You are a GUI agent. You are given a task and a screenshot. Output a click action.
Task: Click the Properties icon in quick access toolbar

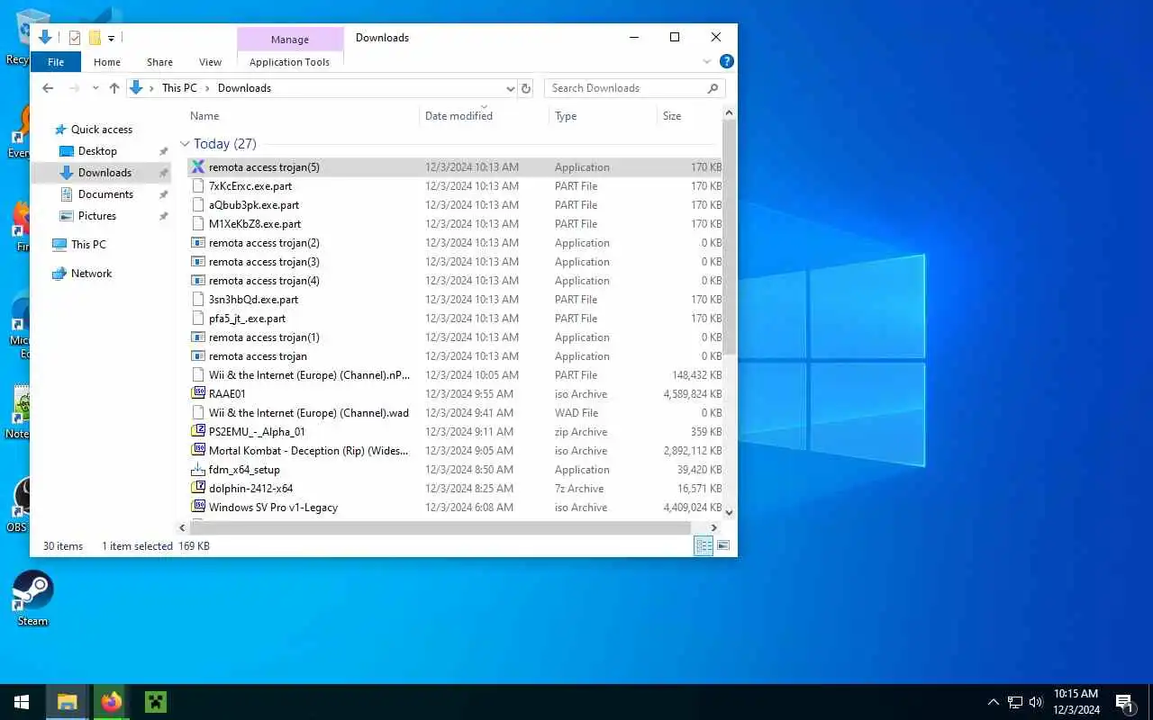(75, 38)
